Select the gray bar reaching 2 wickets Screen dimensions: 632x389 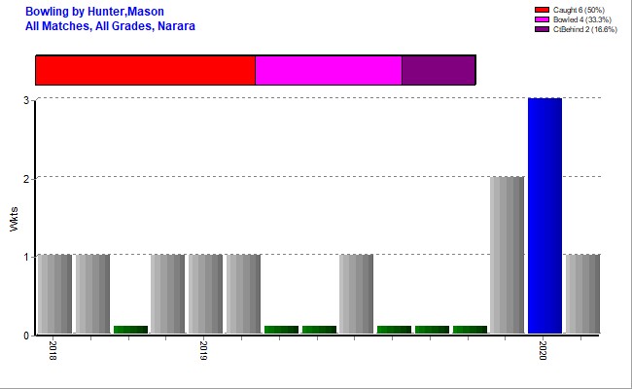[x=507, y=255]
